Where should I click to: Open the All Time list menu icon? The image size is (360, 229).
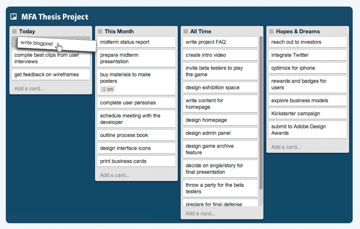[186, 32]
